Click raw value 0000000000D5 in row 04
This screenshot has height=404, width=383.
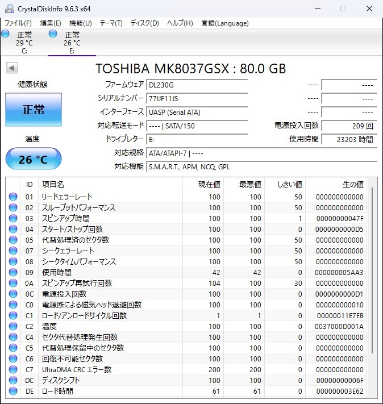(339, 229)
